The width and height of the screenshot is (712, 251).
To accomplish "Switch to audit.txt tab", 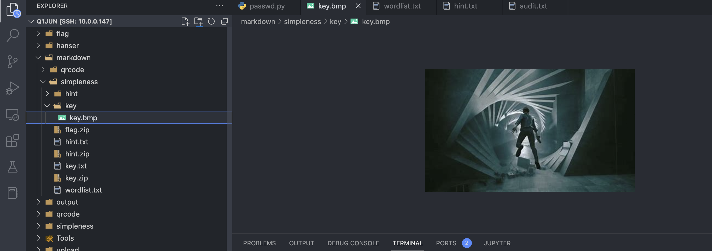I will click(533, 6).
